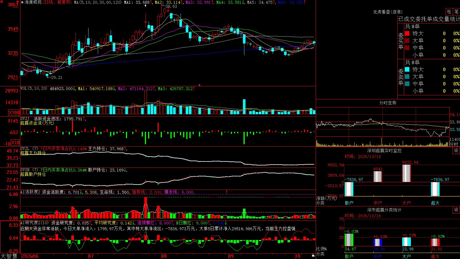The height and width of the screenshot is (259, 460).
Task: Switch 龙虎看盘 to 柱 bar view
Action: point(449,12)
